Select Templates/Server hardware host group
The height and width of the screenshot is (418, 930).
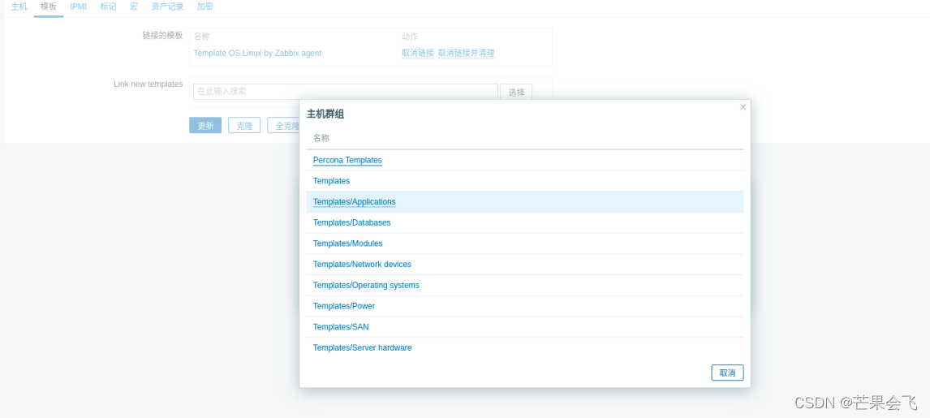[x=363, y=347]
